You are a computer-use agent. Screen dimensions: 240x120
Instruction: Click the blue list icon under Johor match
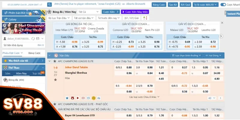pyautogui.click(x=88, y=98)
